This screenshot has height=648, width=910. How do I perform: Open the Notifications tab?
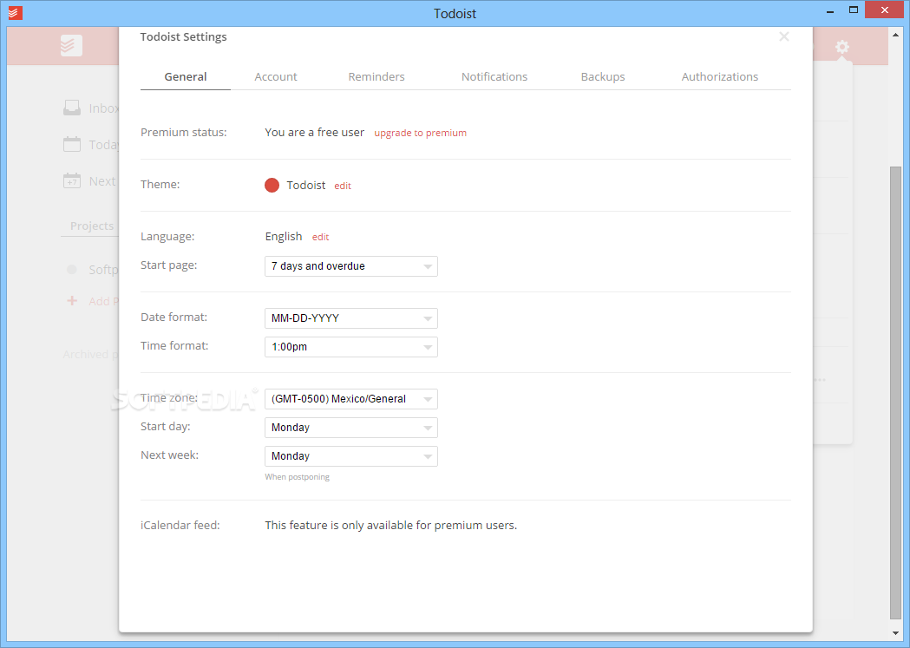(x=494, y=76)
